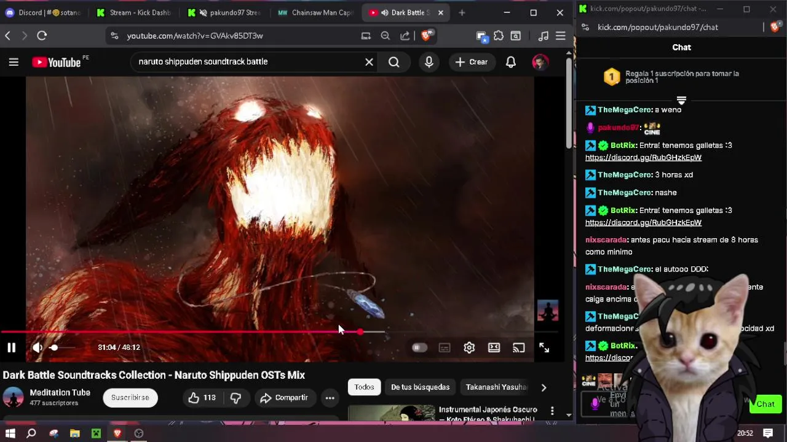The height and width of the screenshot is (442, 787).
Task: Install app icon in the address bar
Action: pyautogui.click(x=366, y=36)
